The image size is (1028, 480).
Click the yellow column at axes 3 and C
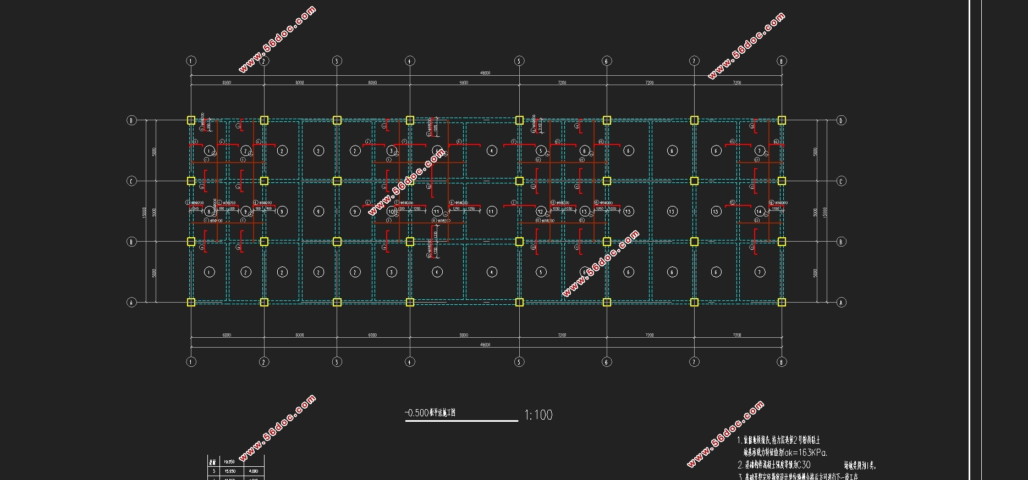pos(337,181)
